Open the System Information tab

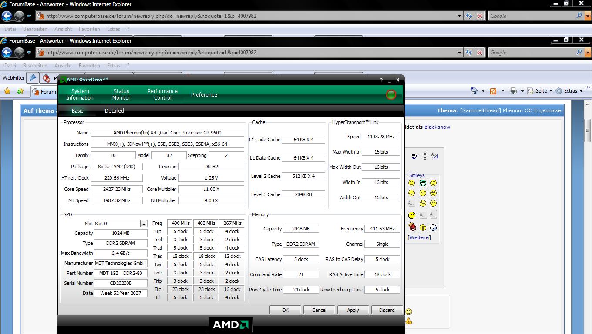click(x=80, y=94)
